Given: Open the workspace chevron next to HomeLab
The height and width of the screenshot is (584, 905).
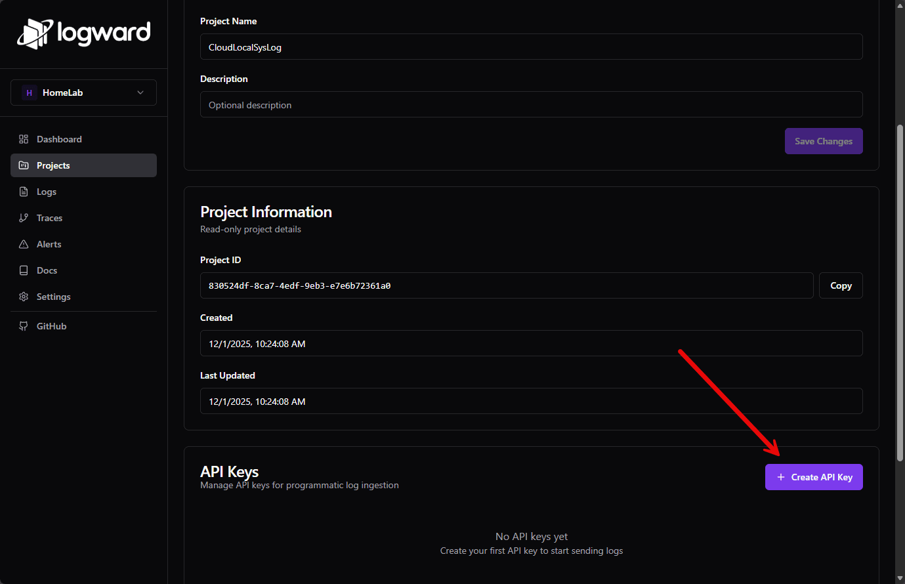Looking at the screenshot, I should pos(140,93).
